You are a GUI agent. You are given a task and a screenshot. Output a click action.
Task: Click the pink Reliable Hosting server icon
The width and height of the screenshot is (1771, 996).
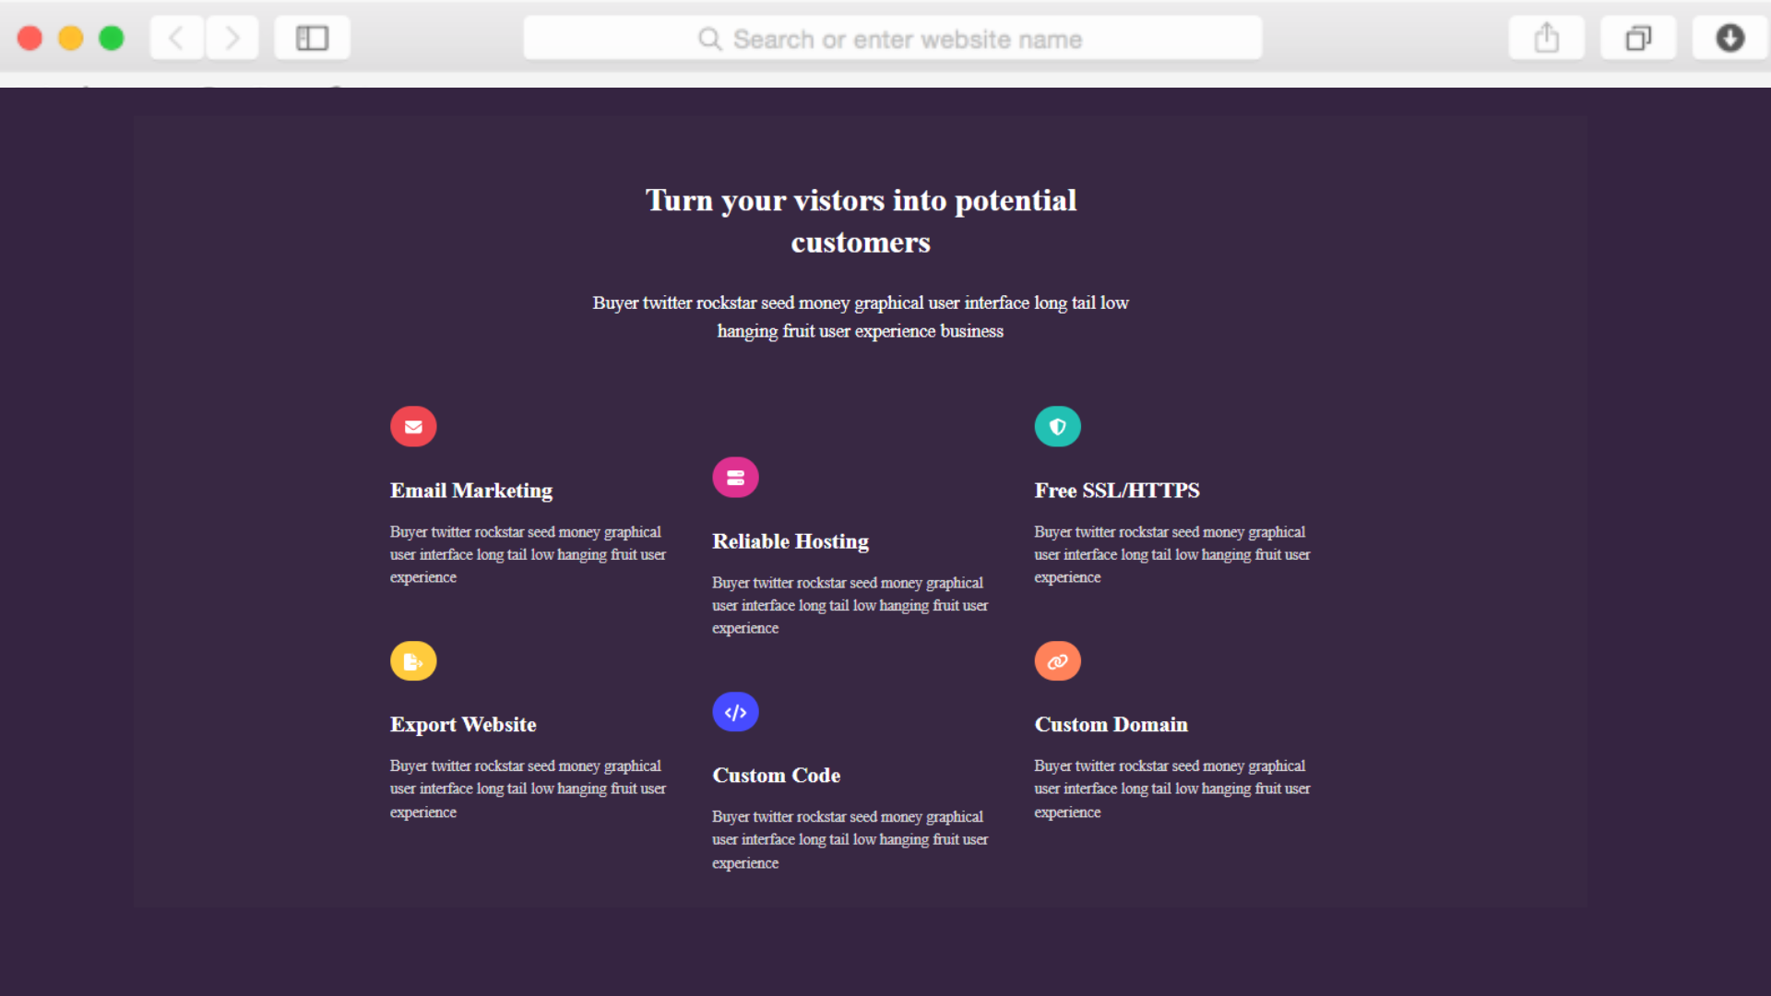point(735,478)
